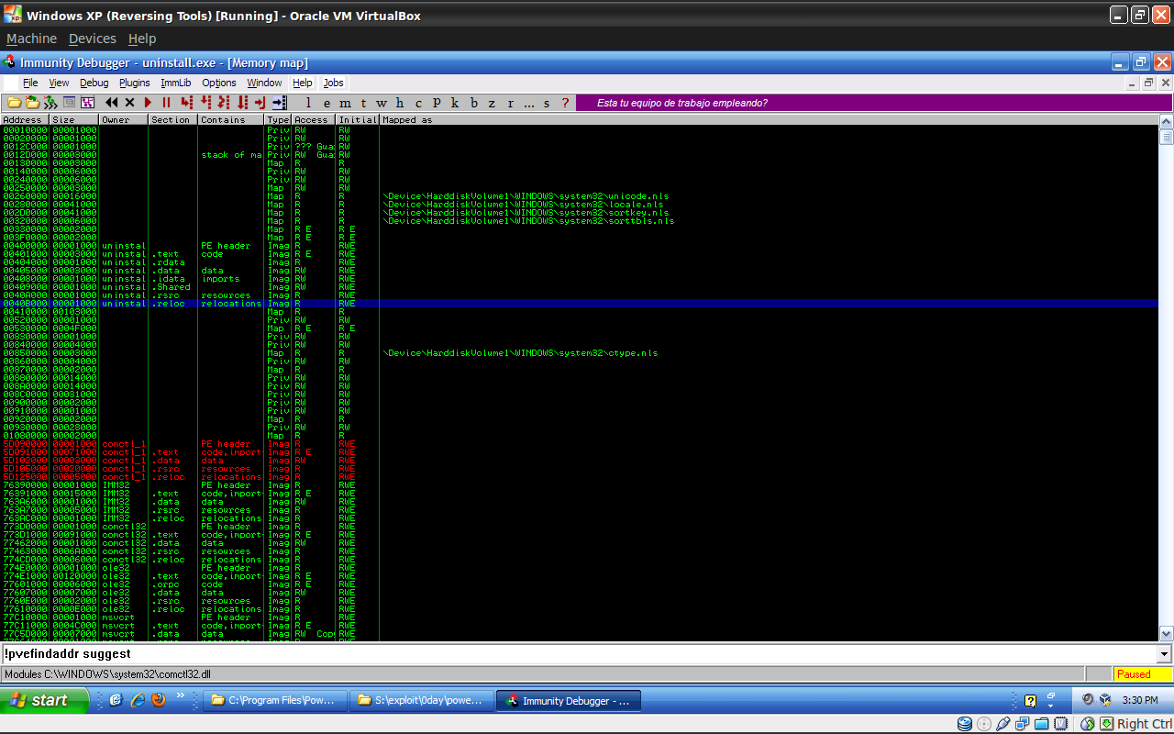1174x734 pixels.
Task: Select the highlighted .reloc row at 0040B000
Action: coord(580,304)
